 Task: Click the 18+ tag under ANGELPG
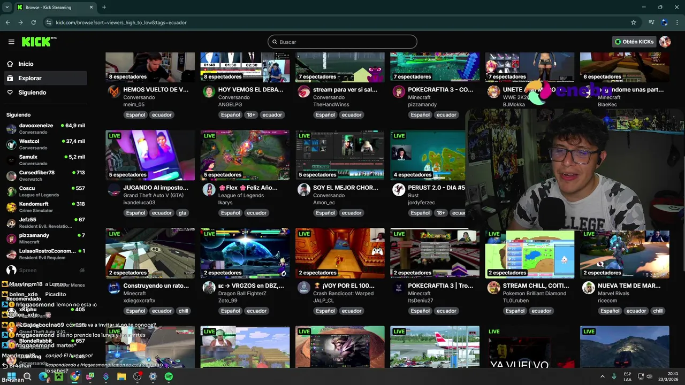tap(251, 115)
